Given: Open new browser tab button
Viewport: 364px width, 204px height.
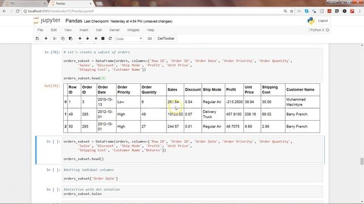Looking at the screenshot, I should 99,3.
